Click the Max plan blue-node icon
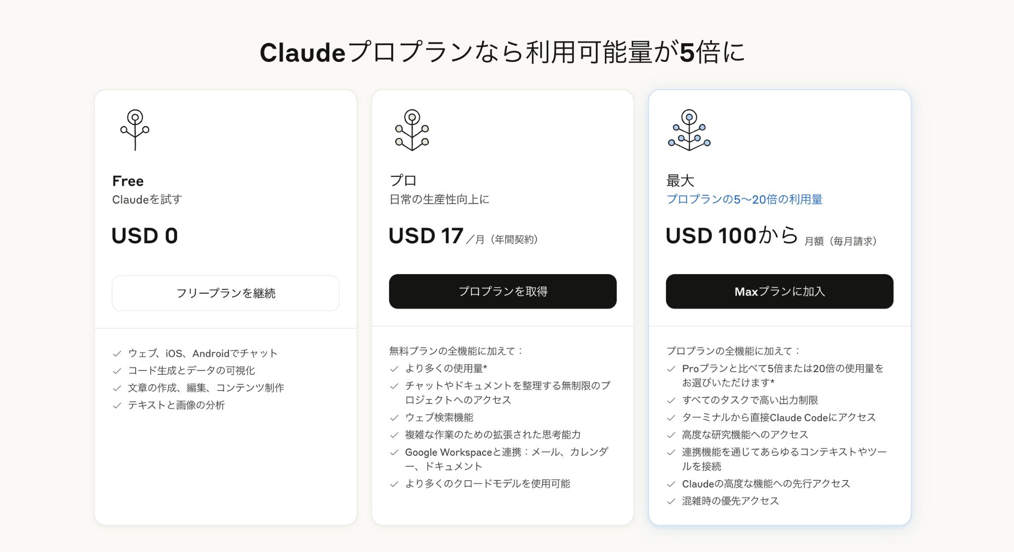Screen dimensions: 1014x552 click(x=689, y=130)
